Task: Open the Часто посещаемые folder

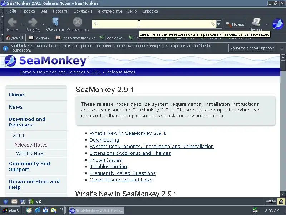Action: click(75, 38)
